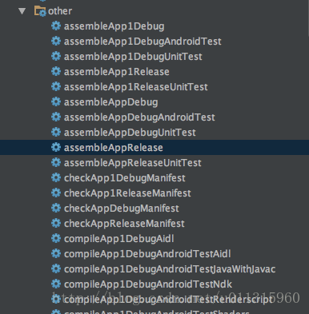Click gear icon beside assembleAppDebug
The height and width of the screenshot is (314, 309).
[56, 101]
